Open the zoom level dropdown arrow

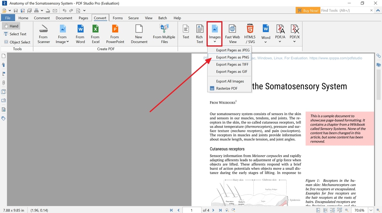[x=371, y=210]
